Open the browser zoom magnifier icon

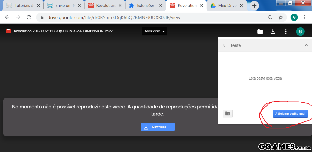coord(270,17)
